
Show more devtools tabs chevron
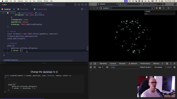[x=162, y=64]
